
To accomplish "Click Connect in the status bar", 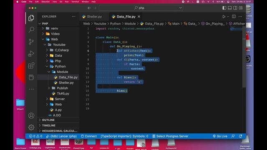I will point(89,136).
